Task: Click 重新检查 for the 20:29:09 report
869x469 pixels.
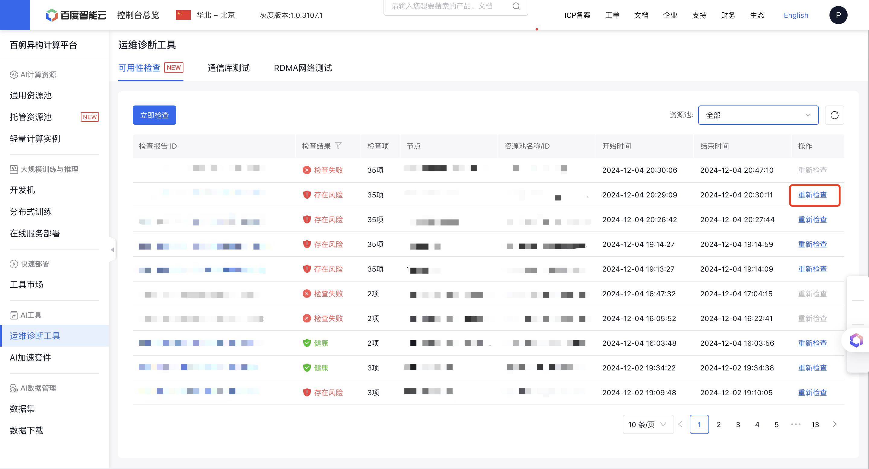Action: point(812,195)
